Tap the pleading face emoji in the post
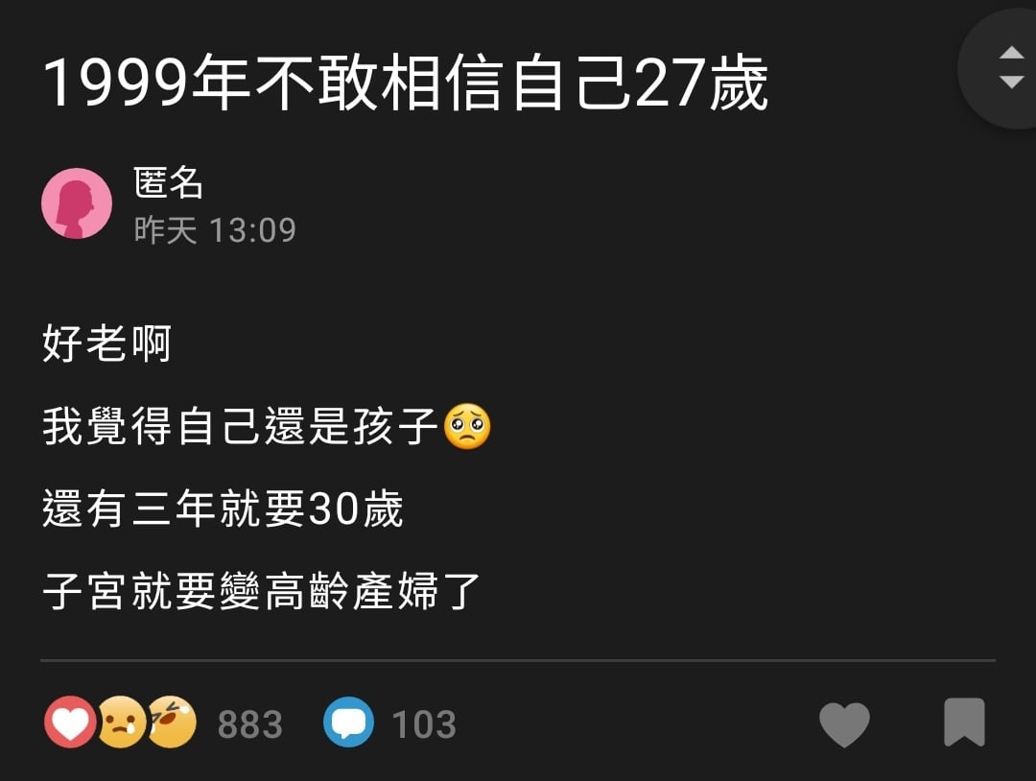Screen dimensions: 1036x781 [467, 426]
